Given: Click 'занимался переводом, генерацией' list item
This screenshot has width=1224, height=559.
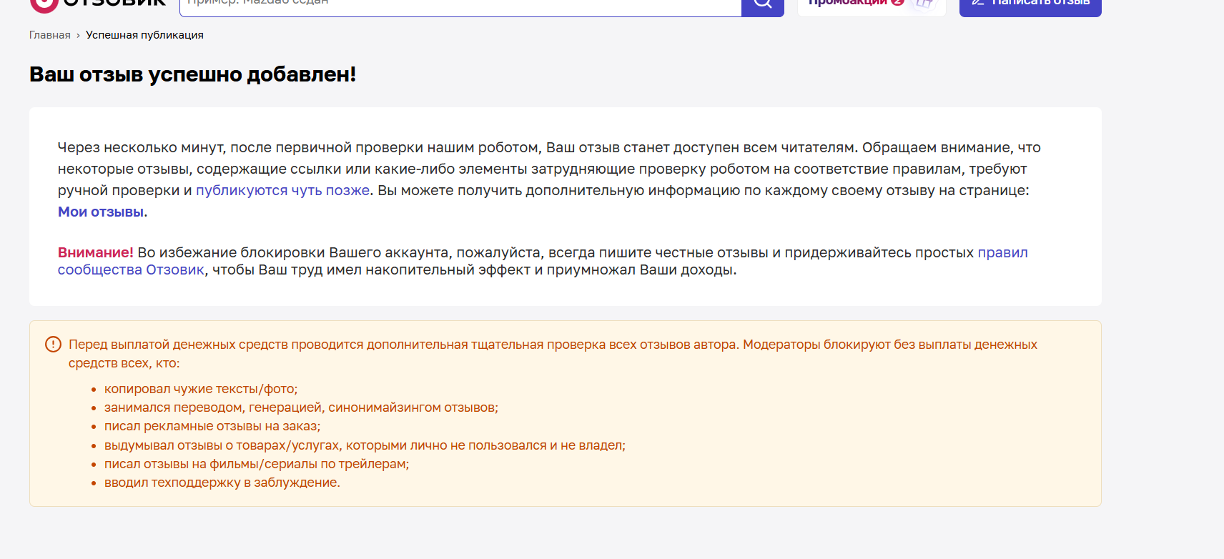Looking at the screenshot, I should [x=301, y=407].
